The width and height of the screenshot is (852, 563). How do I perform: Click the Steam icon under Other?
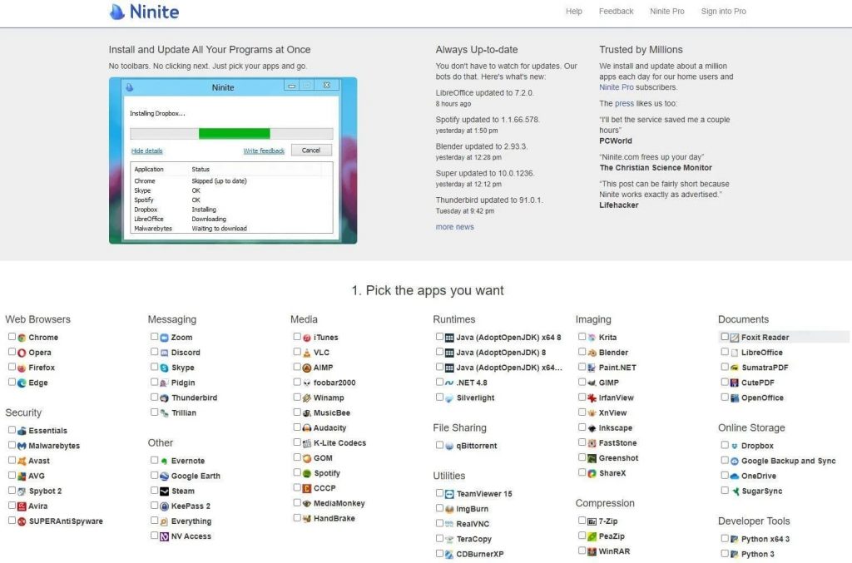click(x=164, y=491)
